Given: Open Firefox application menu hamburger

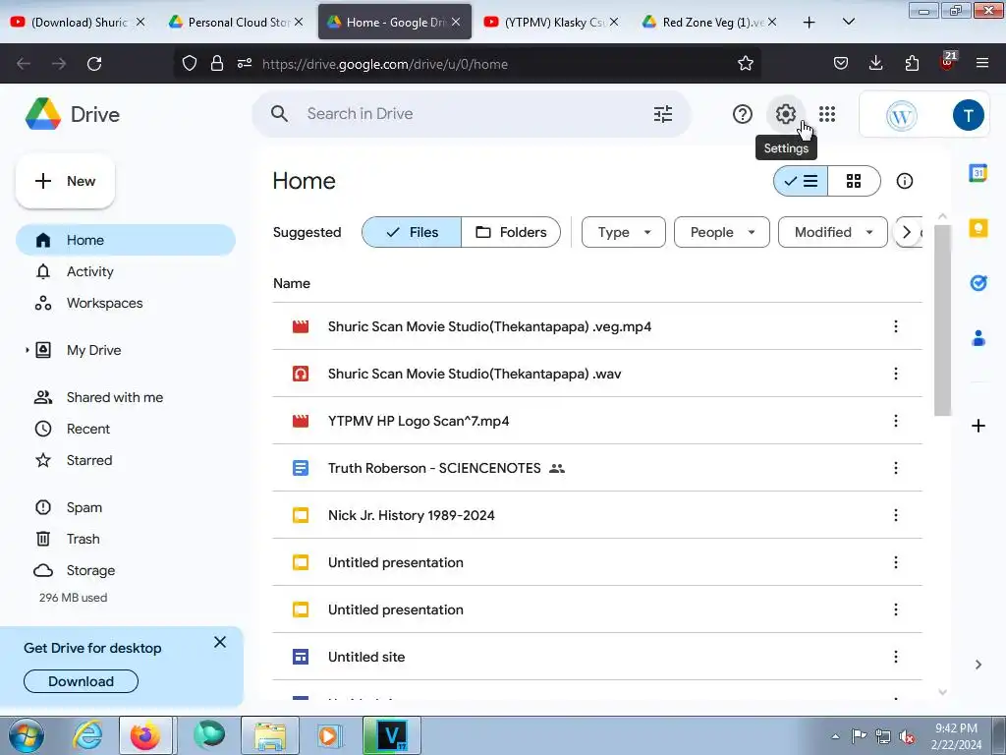Looking at the screenshot, I should [981, 63].
